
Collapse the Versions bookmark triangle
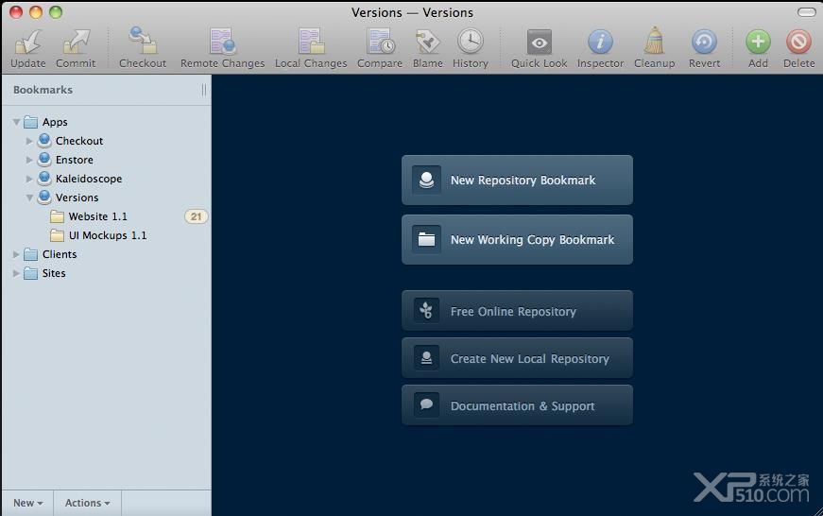(29, 198)
